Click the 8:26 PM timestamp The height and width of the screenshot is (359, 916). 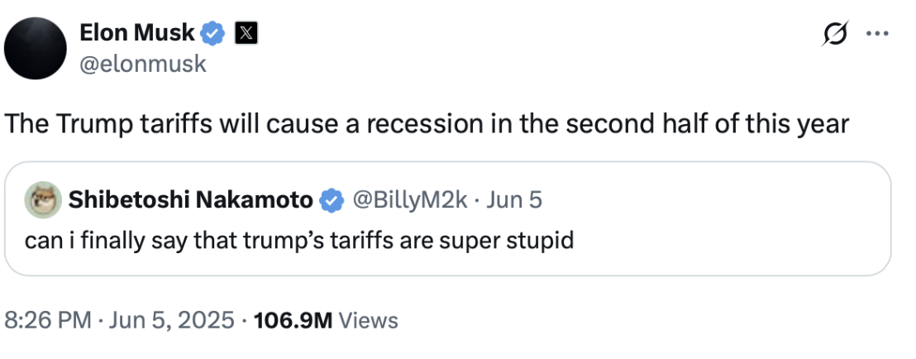[48, 321]
